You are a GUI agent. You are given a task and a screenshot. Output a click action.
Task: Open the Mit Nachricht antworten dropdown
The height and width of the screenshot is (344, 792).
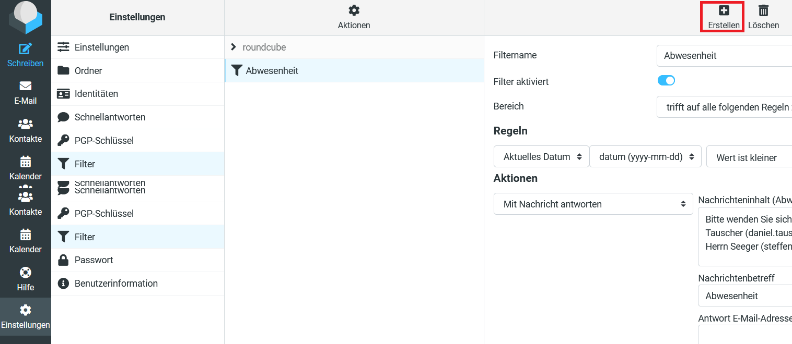pyautogui.click(x=593, y=204)
